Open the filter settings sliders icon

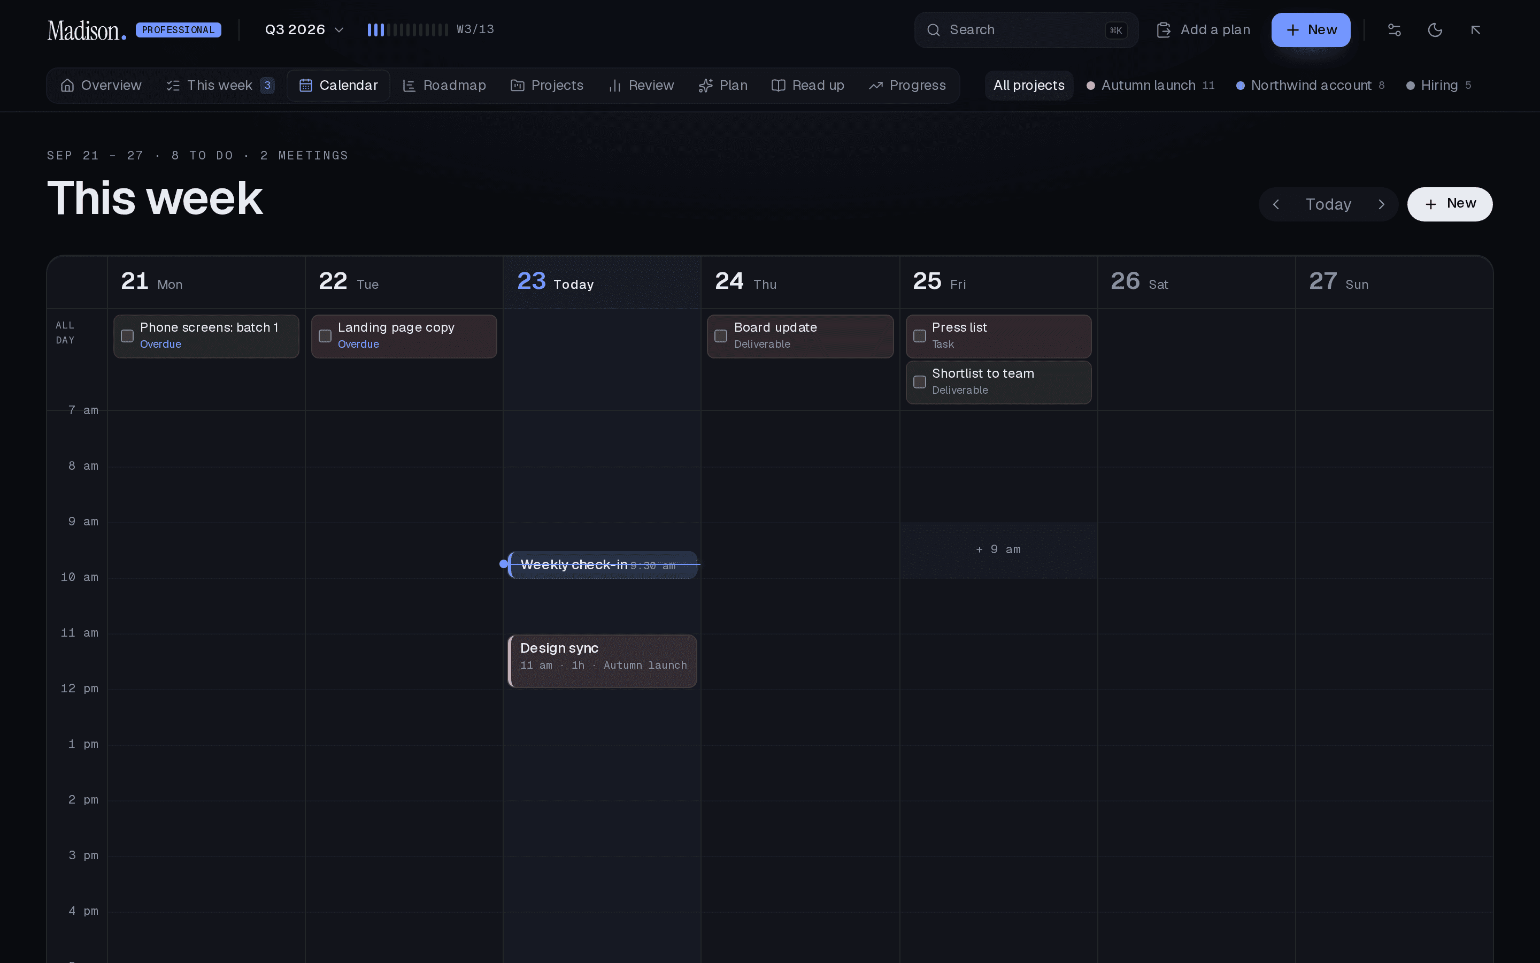click(x=1394, y=30)
